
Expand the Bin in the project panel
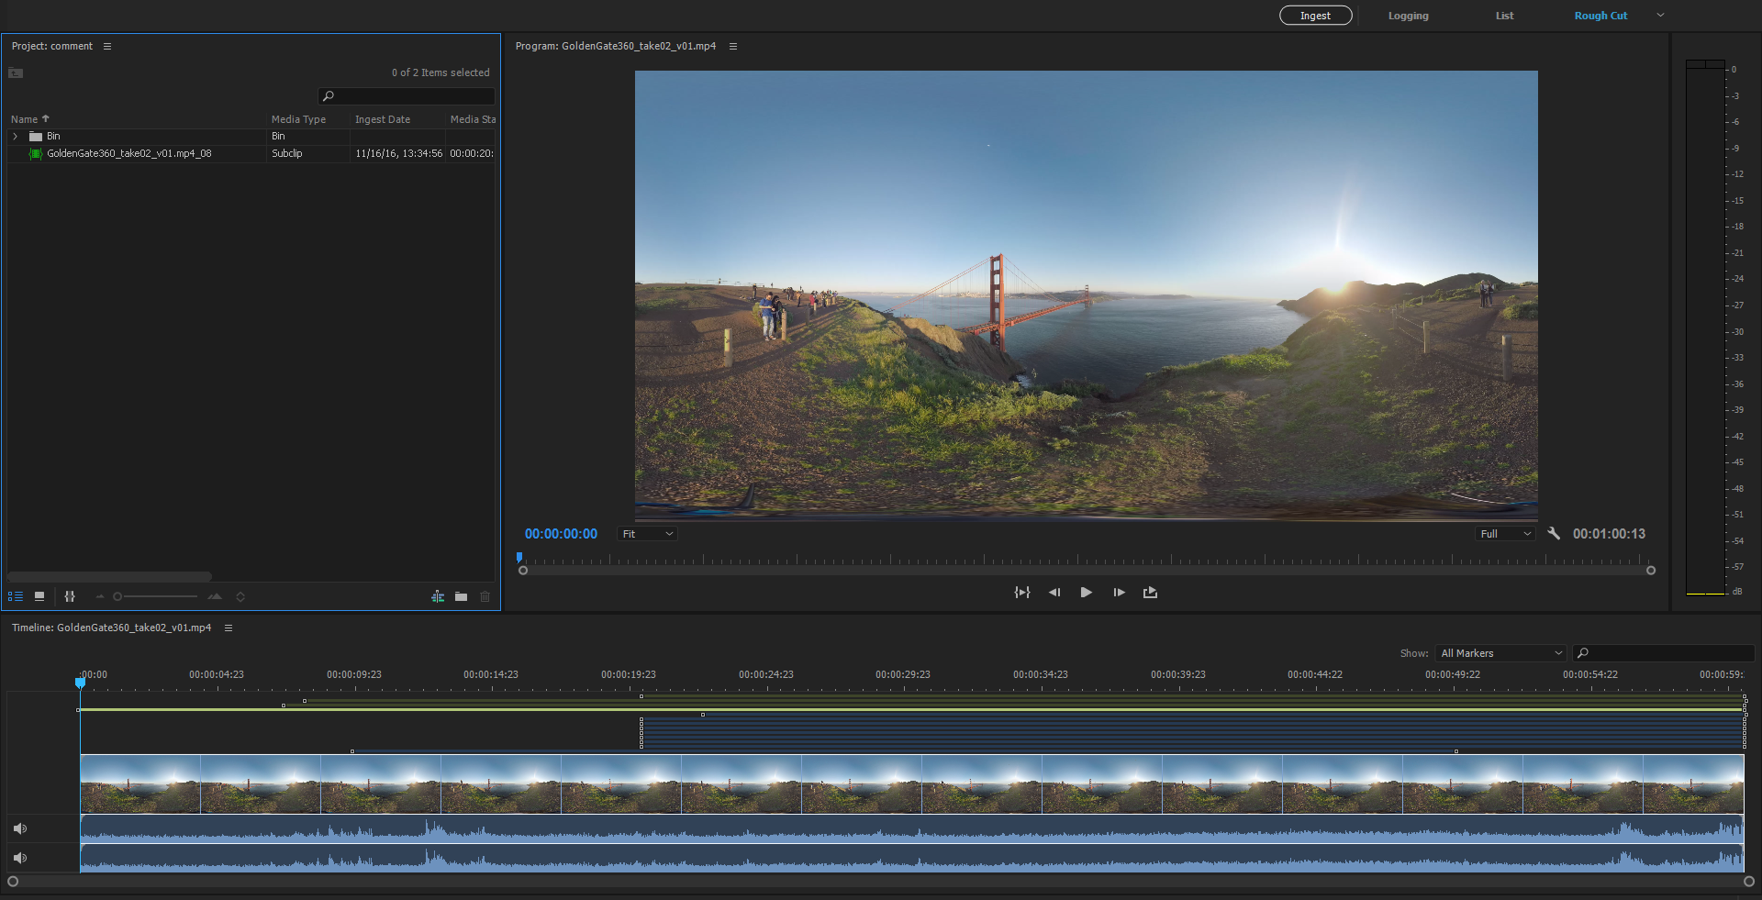(x=15, y=136)
